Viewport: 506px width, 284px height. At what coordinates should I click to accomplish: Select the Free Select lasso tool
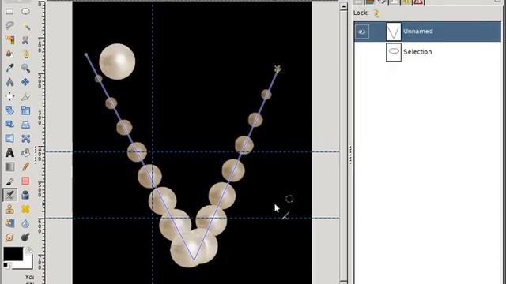9,26
